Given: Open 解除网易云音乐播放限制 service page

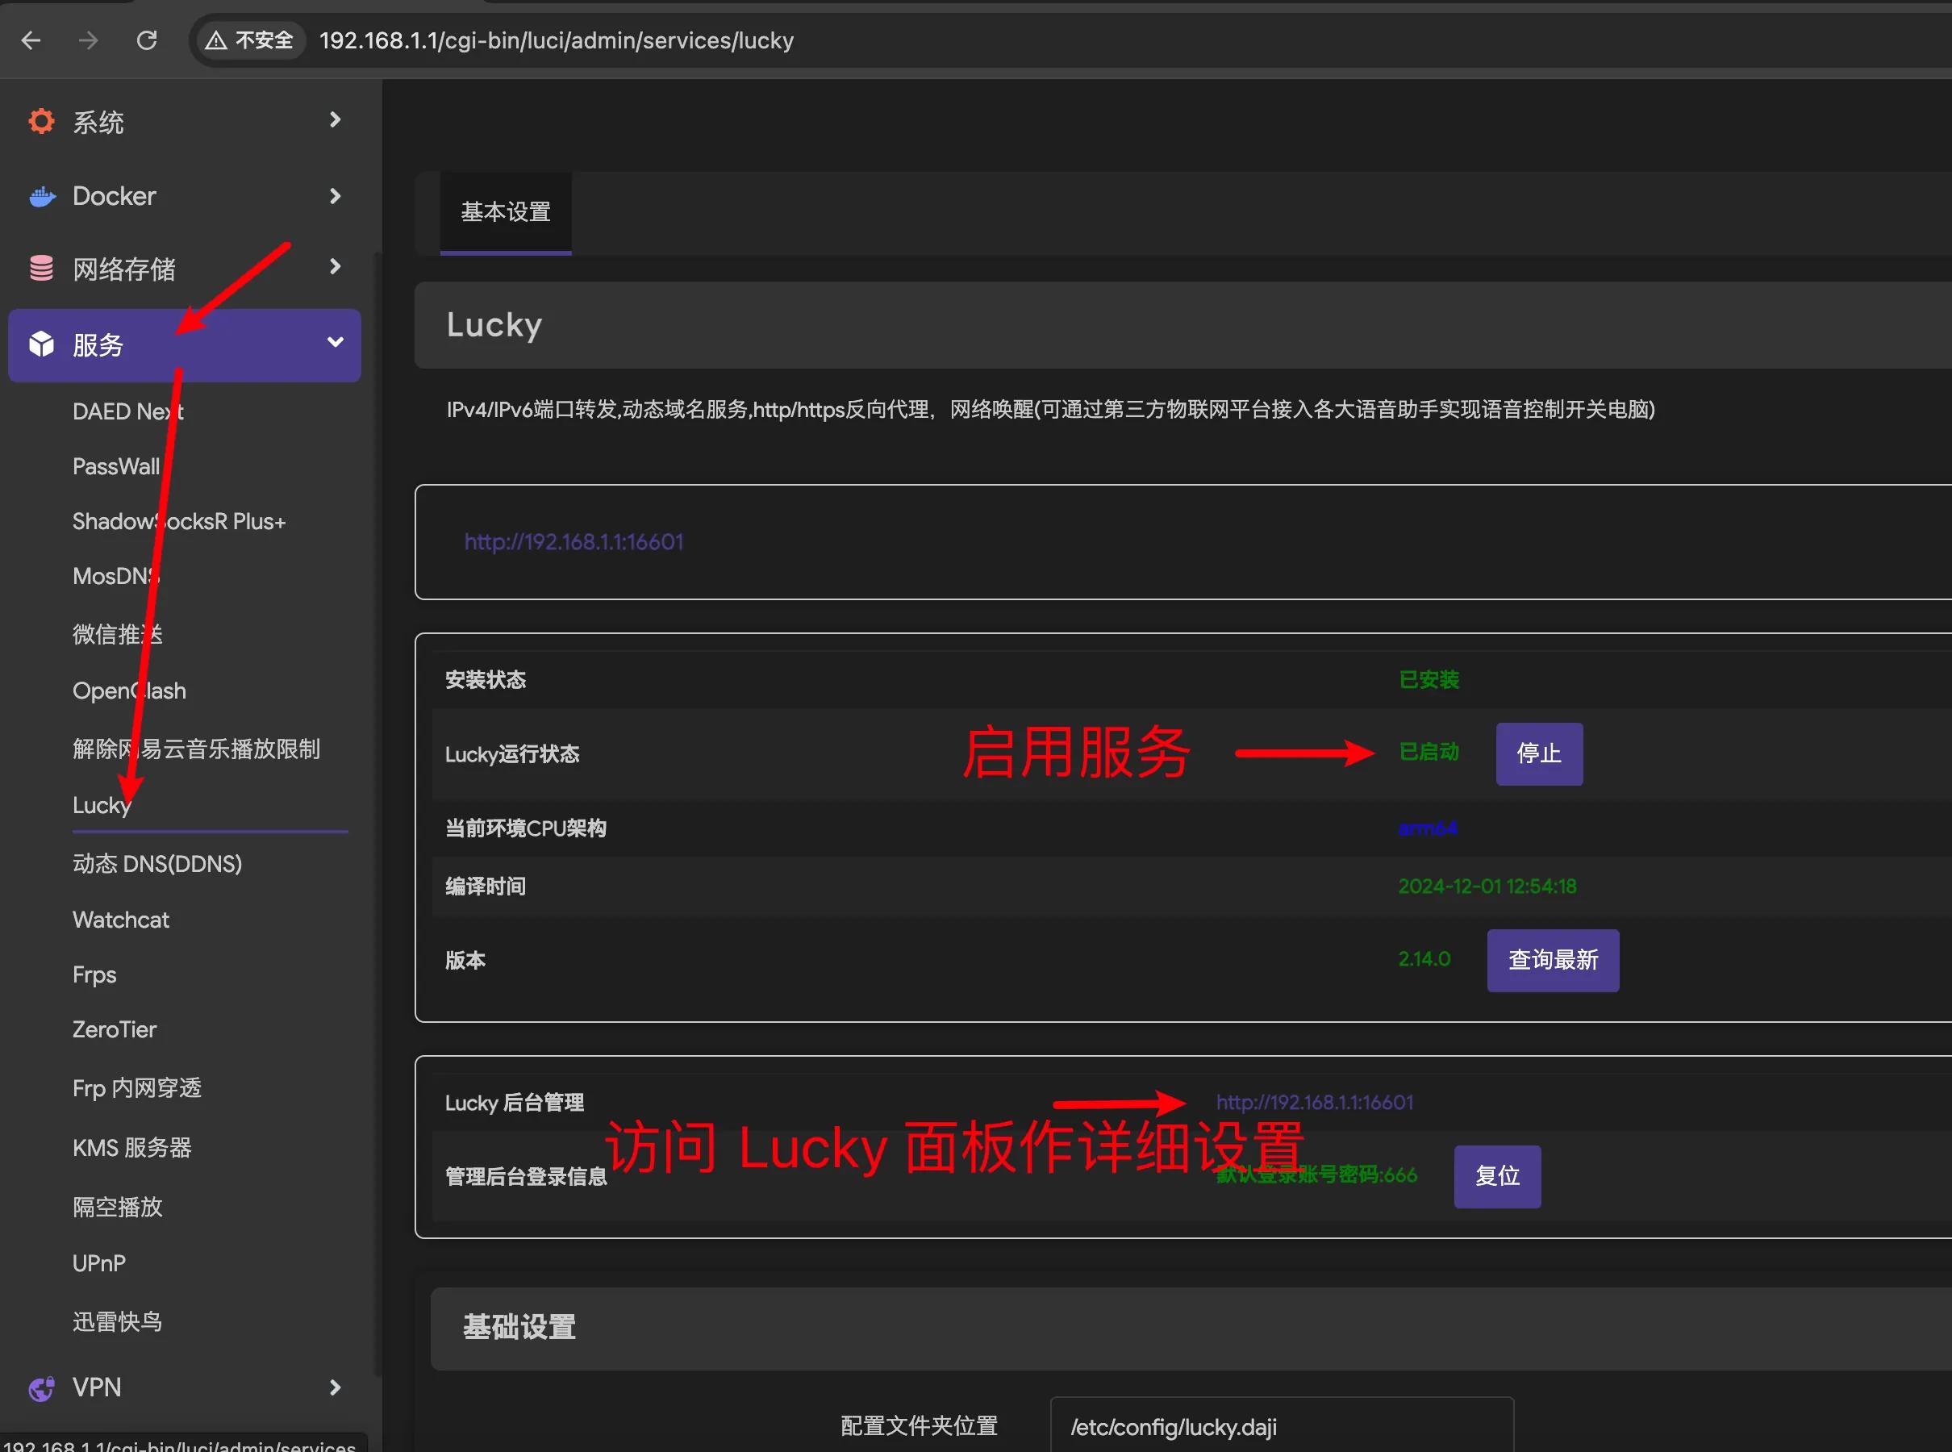Looking at the screenshot, I should (196, 748).
